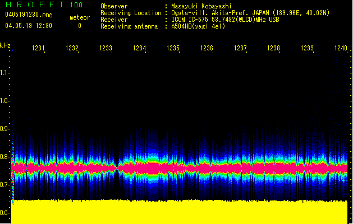This screenshot has width=353, height=224.
Task: Click the A504HB antenna description
Action: 198,26
